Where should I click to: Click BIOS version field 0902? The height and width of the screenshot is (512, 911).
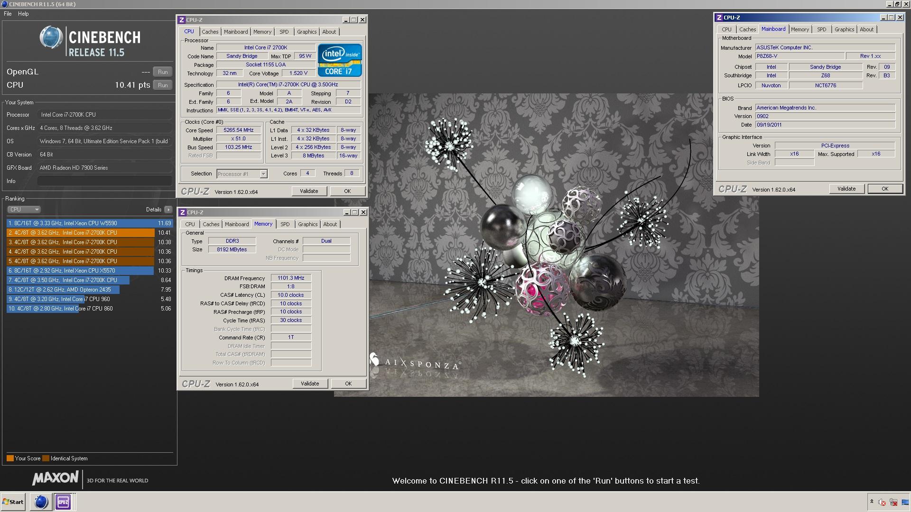pos(825,116)
